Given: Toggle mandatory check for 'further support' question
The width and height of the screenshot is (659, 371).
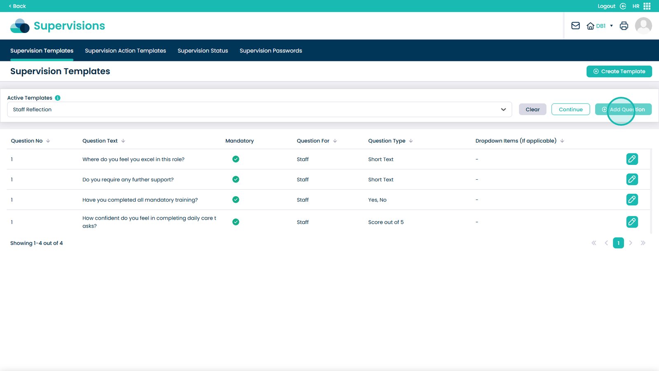Looking at the screenshot, I should (x=236, y=179).
